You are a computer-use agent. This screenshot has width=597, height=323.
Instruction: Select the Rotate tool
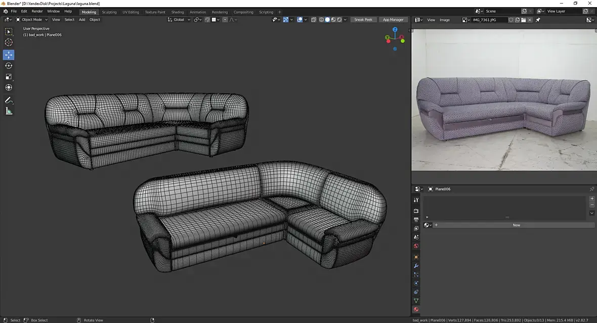[x=9, y=66]
